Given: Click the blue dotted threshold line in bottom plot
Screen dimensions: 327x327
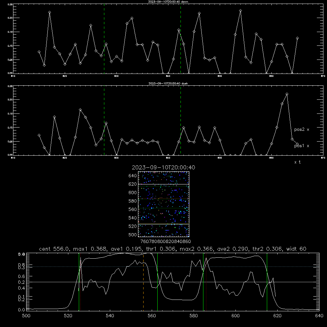Looking at the screenshot, I should click(173, 267).
